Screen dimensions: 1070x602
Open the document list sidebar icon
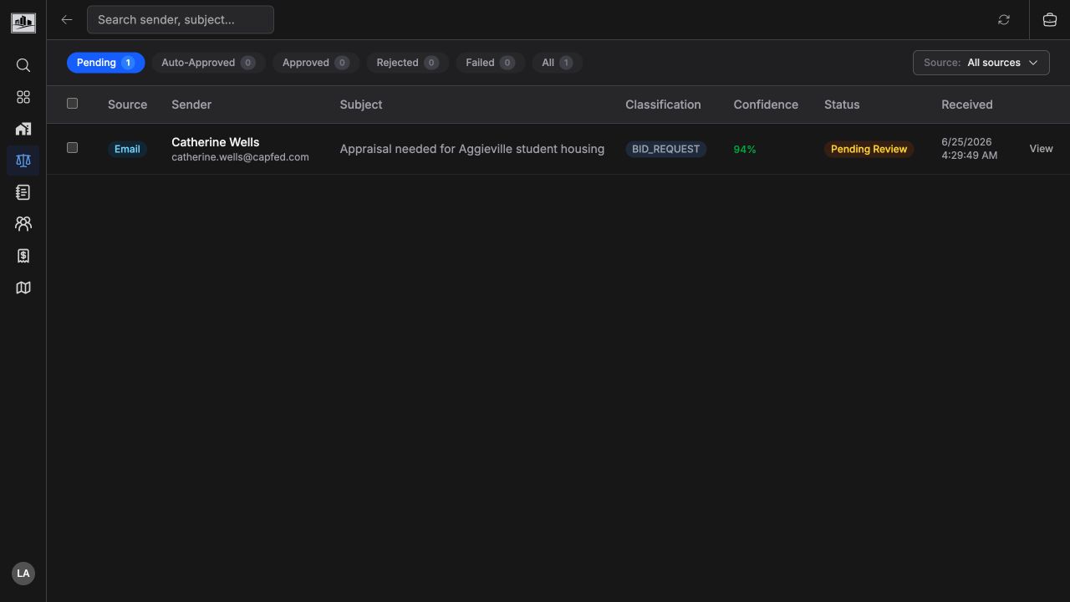(23, 192)
